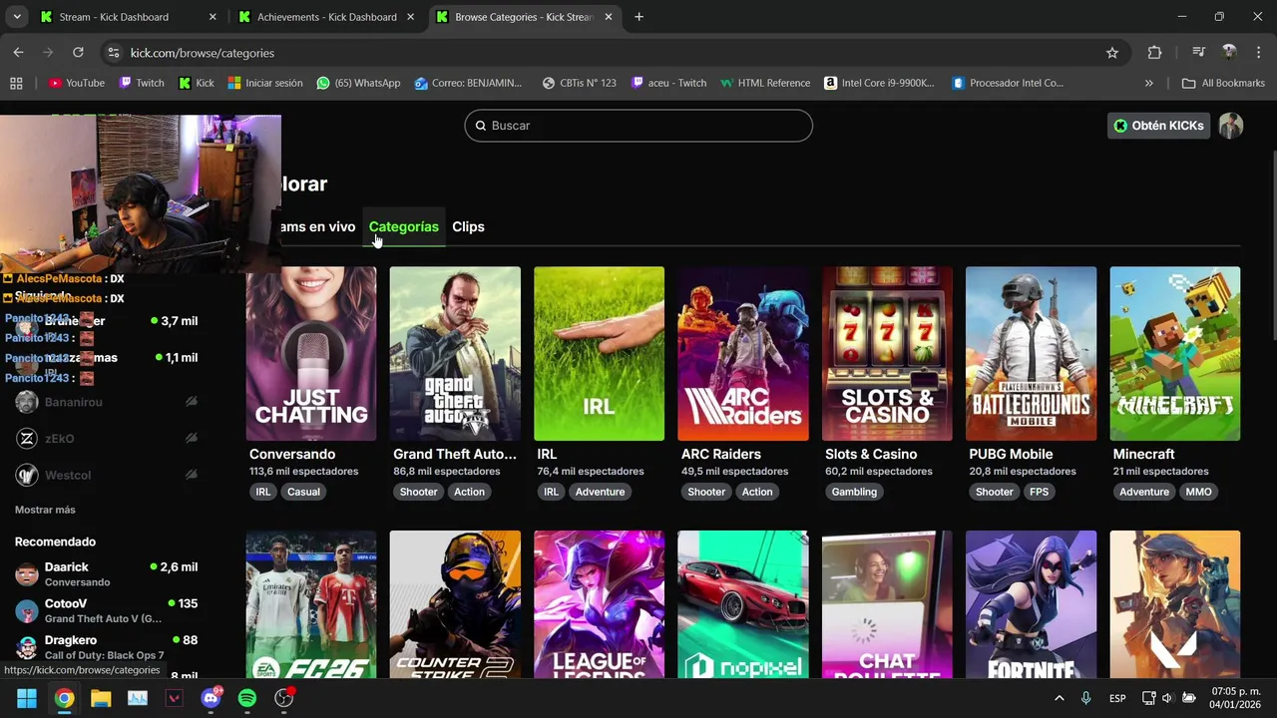Screen dimensions: 1277x718
Task: Open the Fortnite category thumbnail
Action: 1031,604
